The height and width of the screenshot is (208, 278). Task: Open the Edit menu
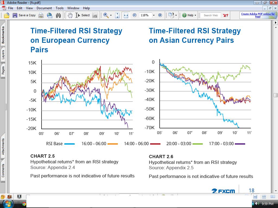click(20, 8)
